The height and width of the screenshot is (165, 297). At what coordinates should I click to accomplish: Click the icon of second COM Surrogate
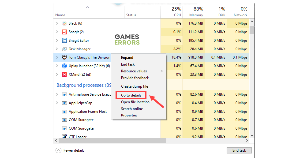(64, 128)
